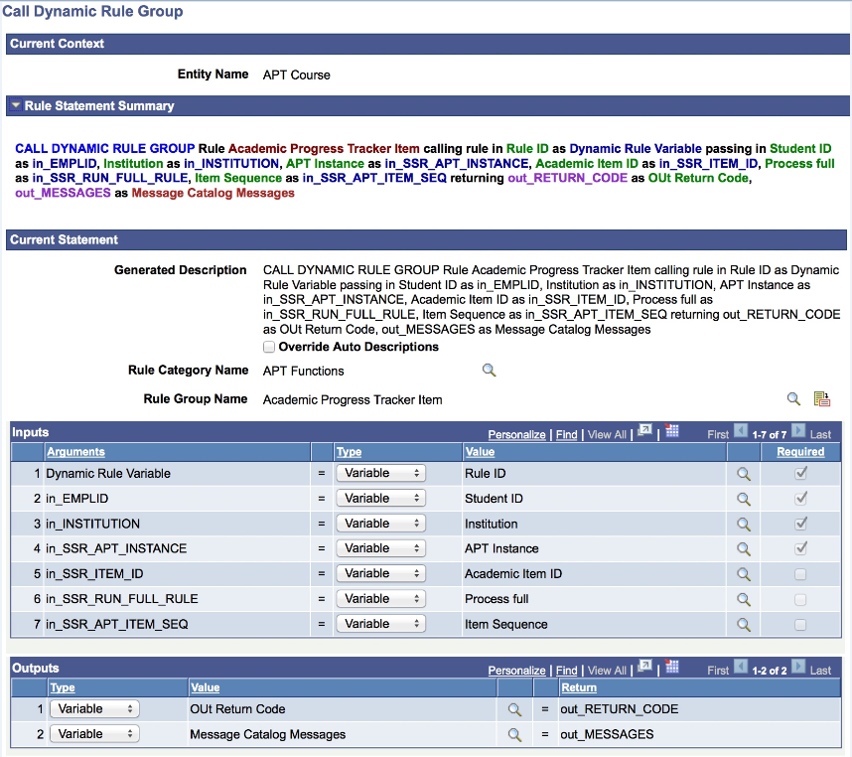
Task: Open the lookup for the Rule ID value
Action: 744,473
